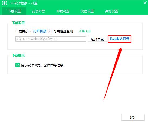The width and height of the screenshot is (148, 124).
Task: Click the 打开目录 link
Action: pos(40,31)
